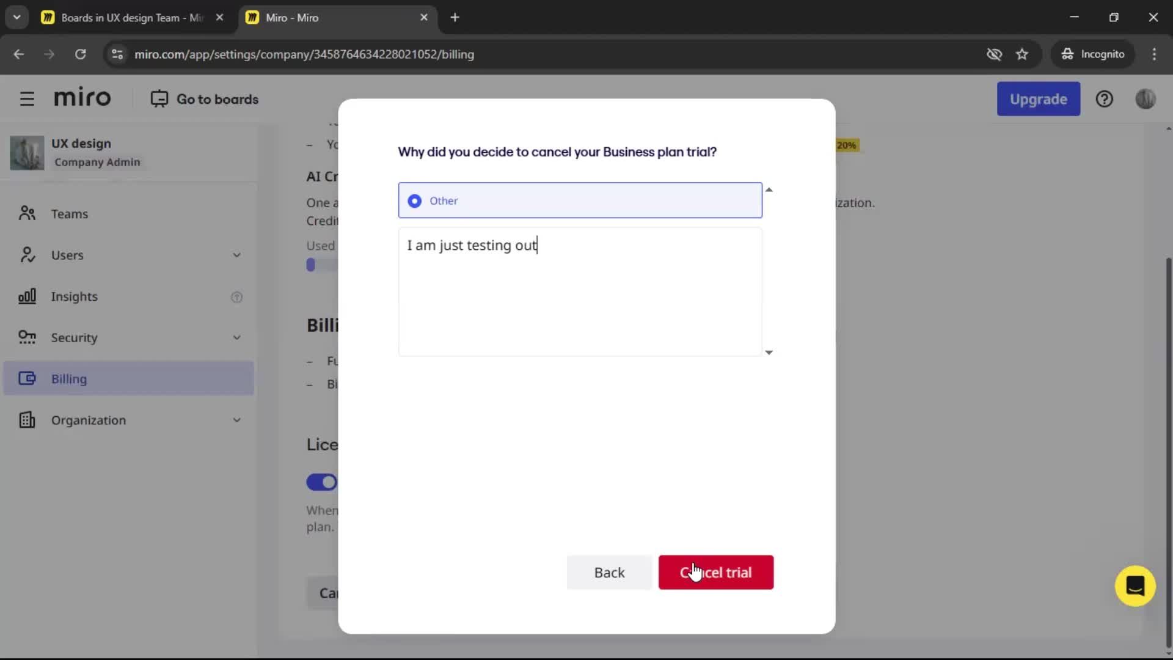Image resolution: width=1173 pixels, height=660 pixels.
Task: Click the Back button in dialog
Action: pyautogui.click(x=609, y=573)
